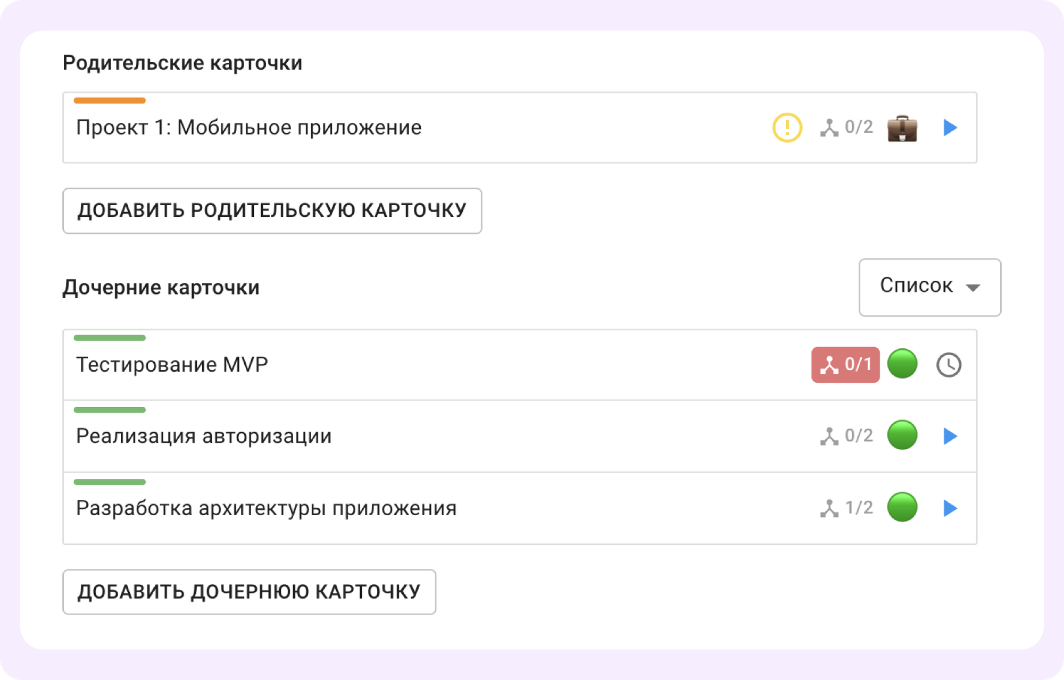1064x680 pixels.
Task: Click the dropdown arrow next to Список
Action: pyautogui.click(x=972, y=288)
